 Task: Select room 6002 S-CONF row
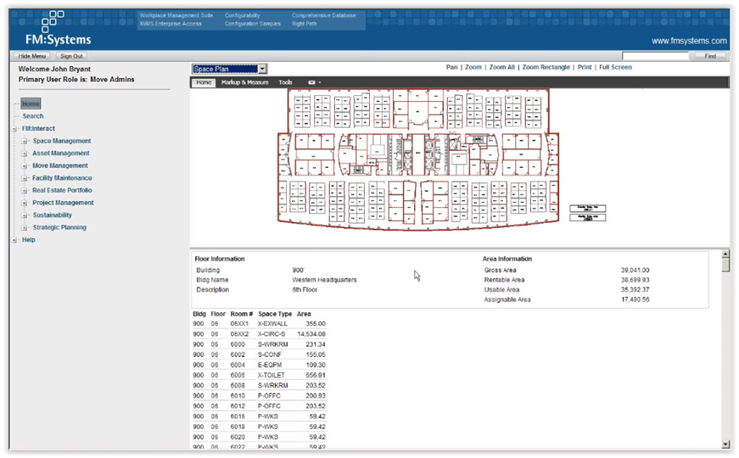259,355
